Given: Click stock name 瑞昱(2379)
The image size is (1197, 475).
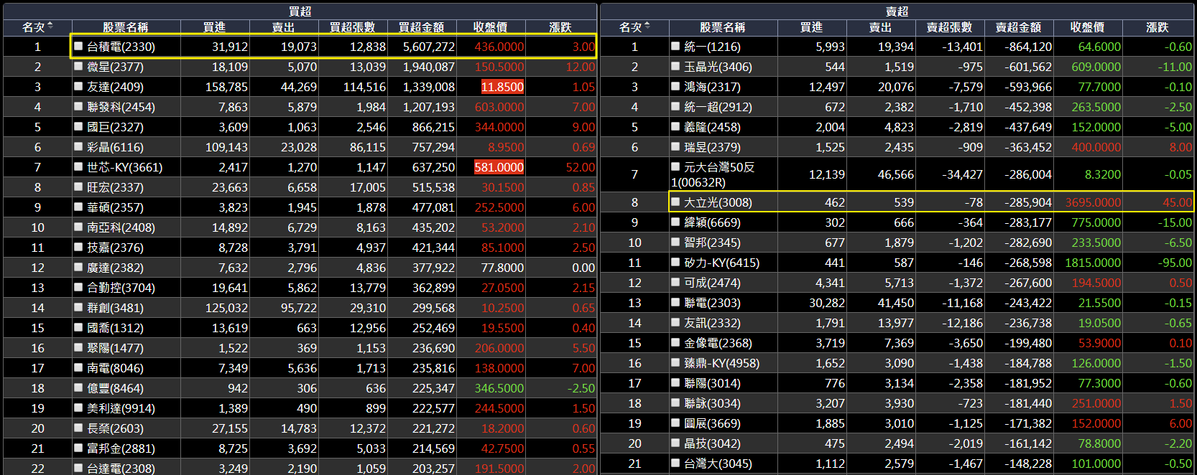Looking at the screenshot, I should [x=712, y=147].
